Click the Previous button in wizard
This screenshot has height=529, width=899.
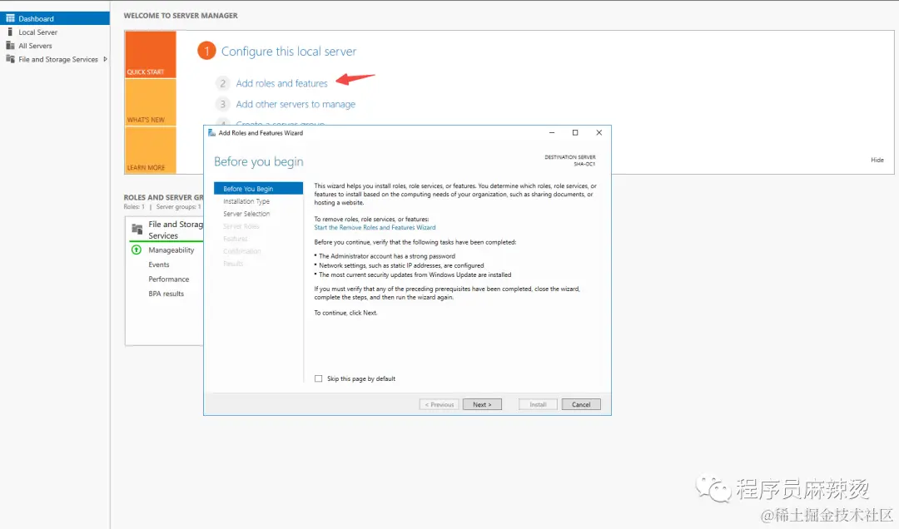(439, 404)
